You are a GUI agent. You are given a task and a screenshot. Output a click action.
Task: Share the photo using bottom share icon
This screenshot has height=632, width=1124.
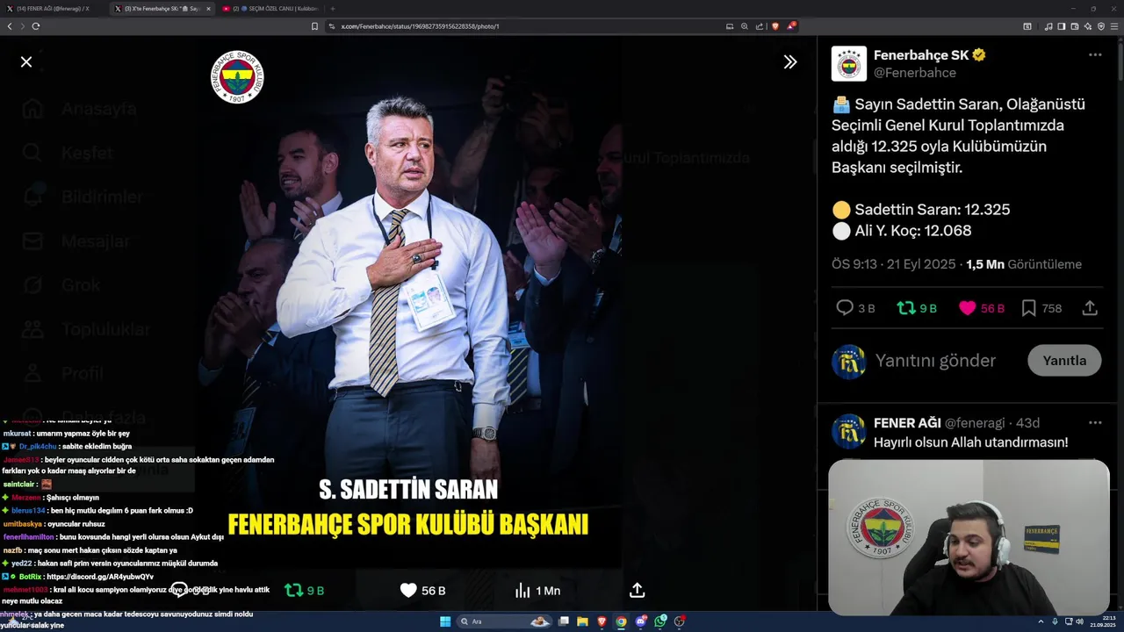pyautogui.click(x=638, y=590)
